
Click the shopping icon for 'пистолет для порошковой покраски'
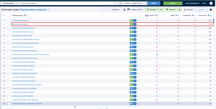pyautogui.click(x=131, y=43)
